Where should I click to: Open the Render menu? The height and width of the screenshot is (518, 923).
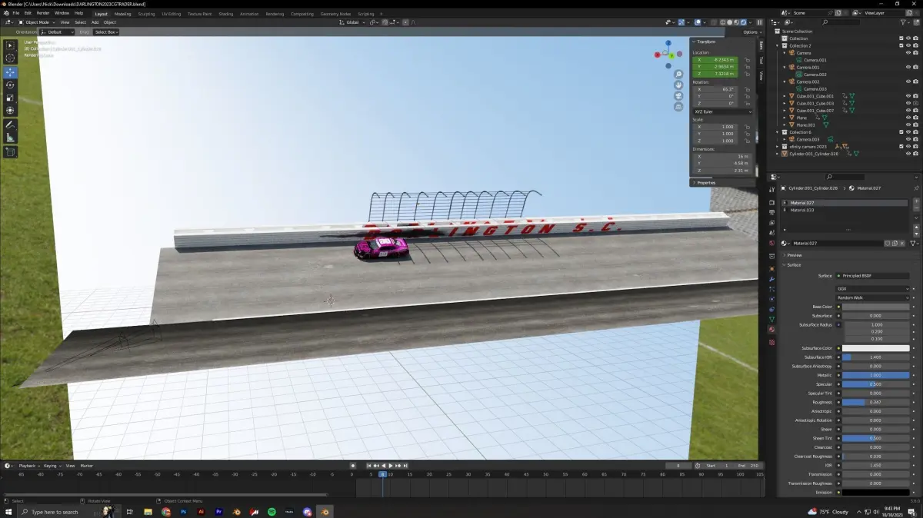43,13
